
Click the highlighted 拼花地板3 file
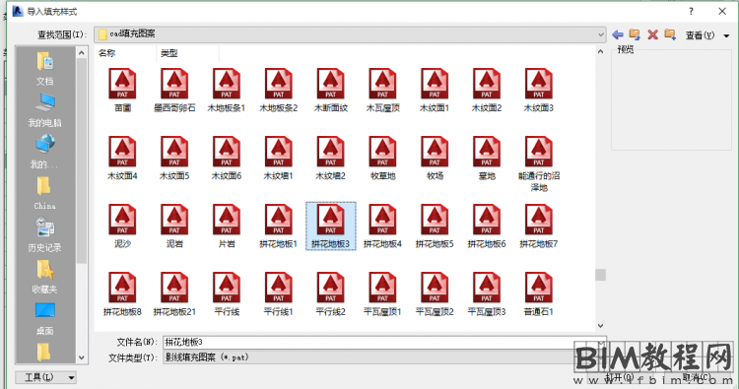tap(331, 227)
